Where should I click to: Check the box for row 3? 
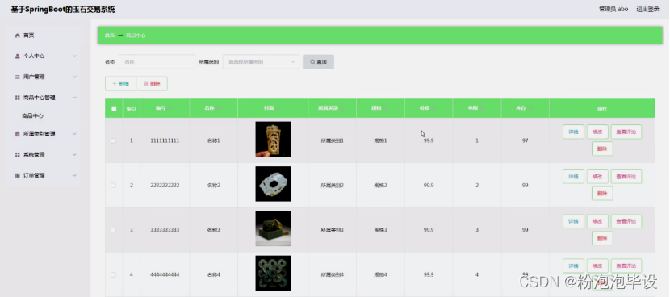(113, 230)
